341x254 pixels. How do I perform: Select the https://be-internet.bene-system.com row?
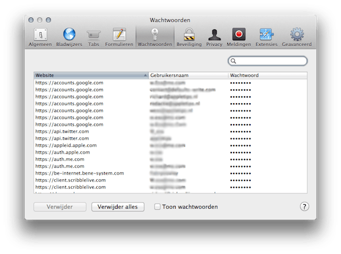pyautogui.click(x=170, y=173)
